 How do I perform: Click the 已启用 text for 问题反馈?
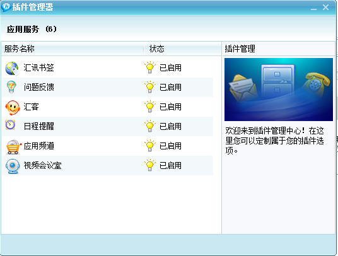(170, 87)
